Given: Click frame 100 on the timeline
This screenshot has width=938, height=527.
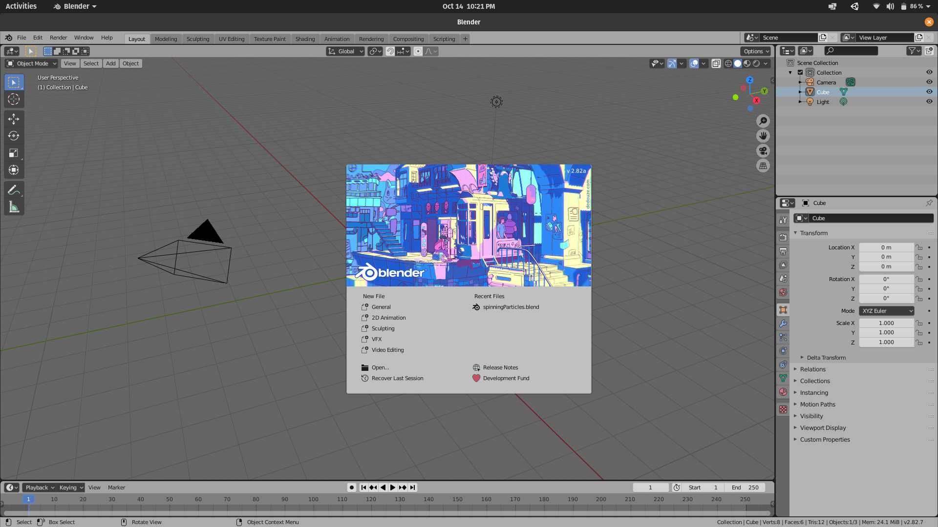Looking at the screenshot, I should [313, 500].
